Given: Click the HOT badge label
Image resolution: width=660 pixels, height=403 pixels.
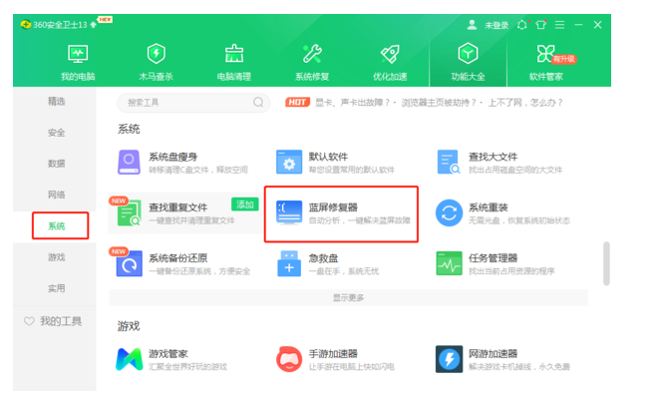Looking at the screenshot, I should point(297,102).
